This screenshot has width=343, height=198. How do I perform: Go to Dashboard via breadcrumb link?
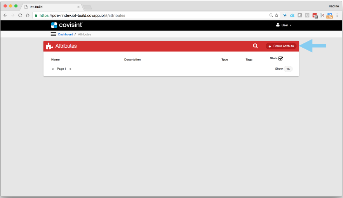click(x=65, y=34)
